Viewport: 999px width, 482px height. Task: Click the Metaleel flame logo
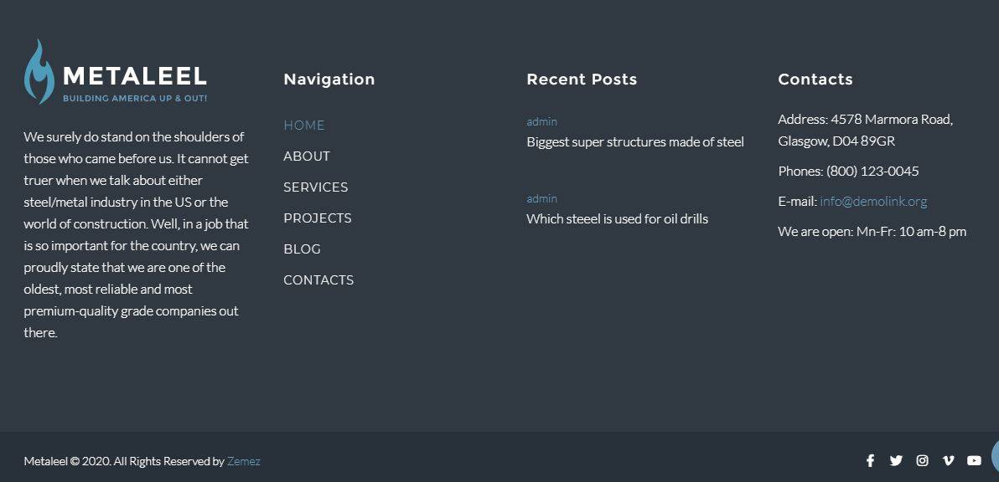point(39,72)
